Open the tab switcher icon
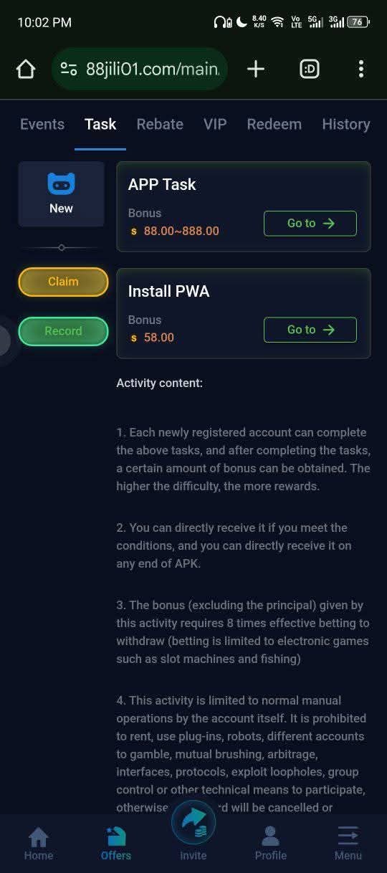387x873 pixels. (x=310, y=69)
